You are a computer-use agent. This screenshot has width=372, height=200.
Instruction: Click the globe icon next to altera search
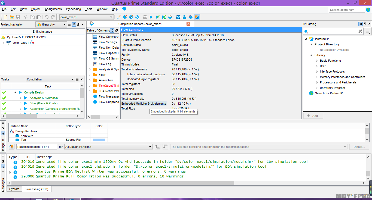pos(368,10)
